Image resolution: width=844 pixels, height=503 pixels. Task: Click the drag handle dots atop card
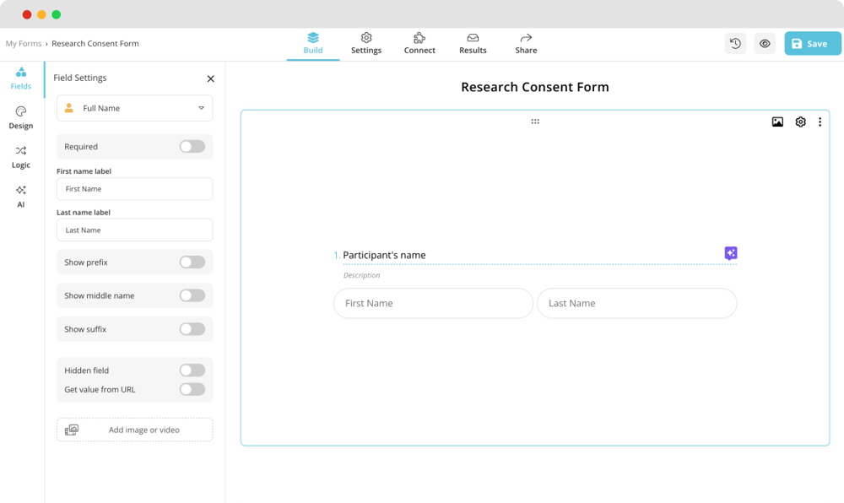[535, 122]
